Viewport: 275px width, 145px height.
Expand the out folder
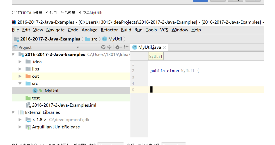20,76
